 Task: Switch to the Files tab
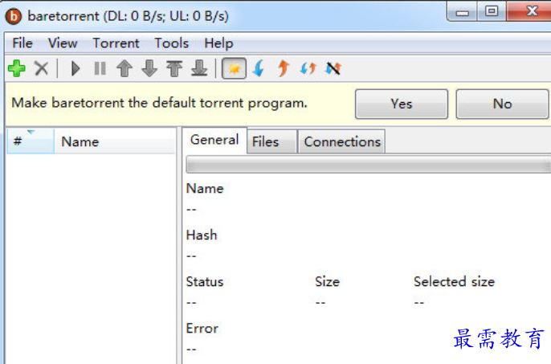tap(272, 141)
